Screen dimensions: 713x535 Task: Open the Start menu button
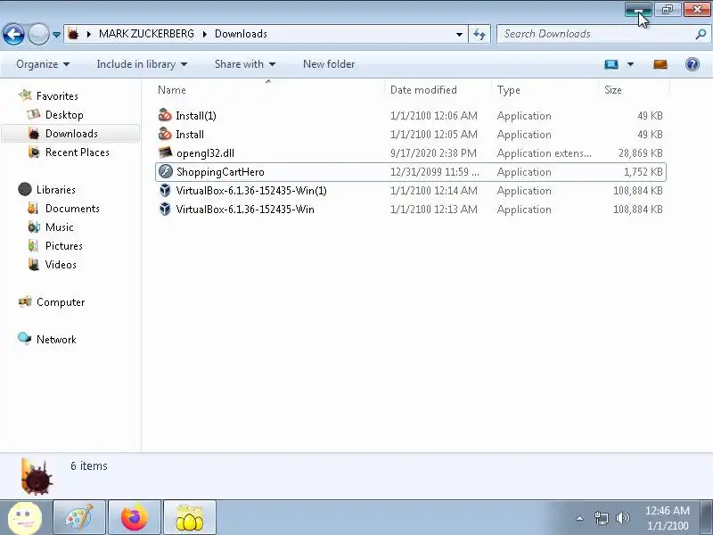pos(25,518)
